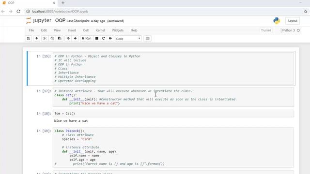Open the cell type Code dropdown
This screenshot has height=174, width=310.
coord(128,39)
